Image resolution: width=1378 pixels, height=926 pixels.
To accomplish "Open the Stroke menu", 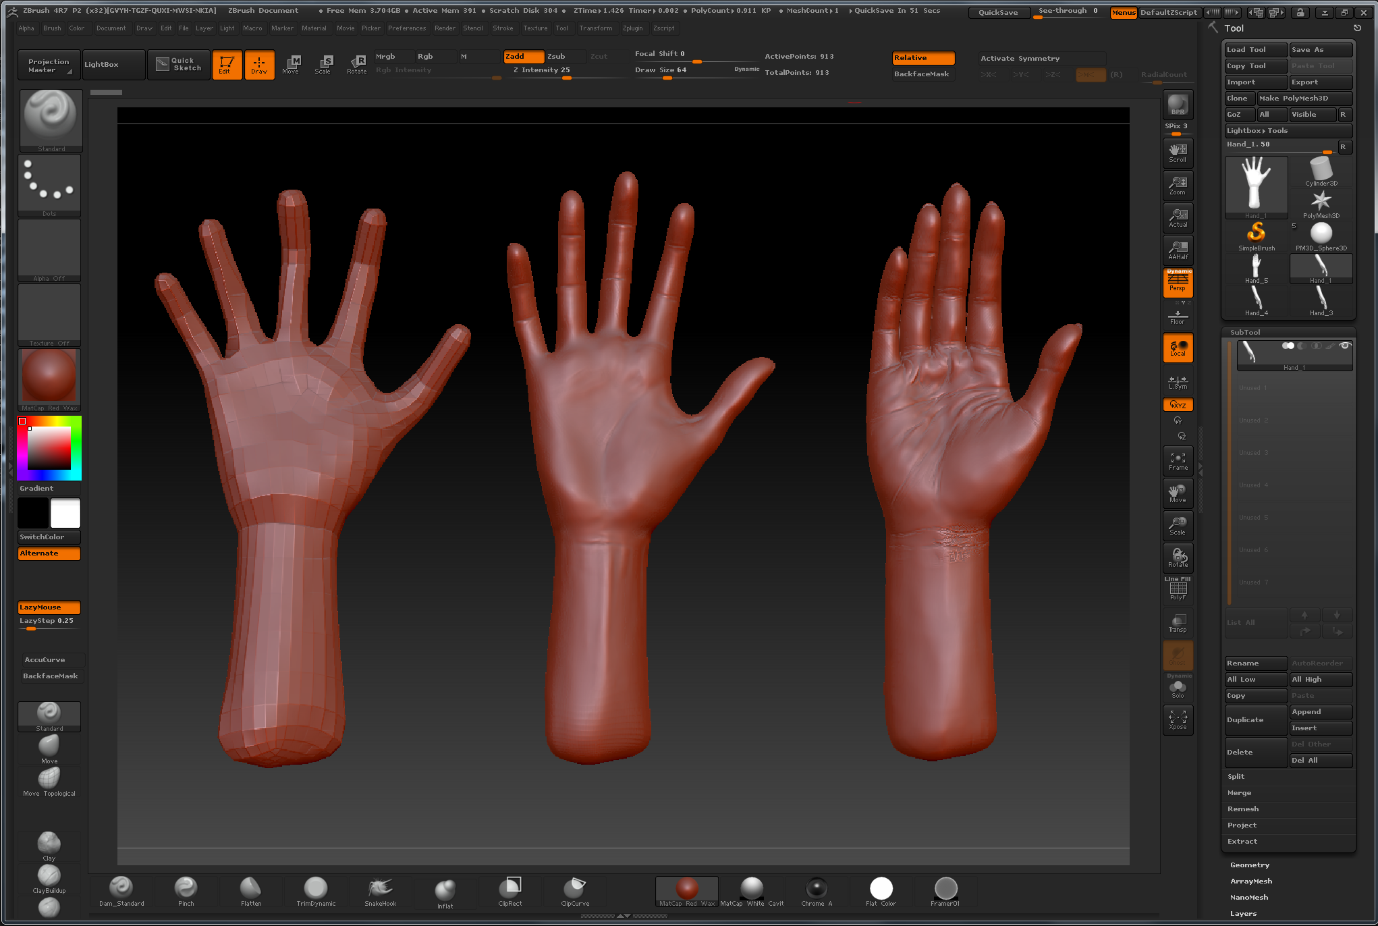I will (503, 28).
